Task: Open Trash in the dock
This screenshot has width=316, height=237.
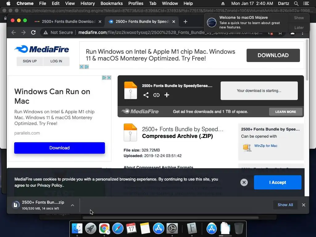Action: (239, 229)
